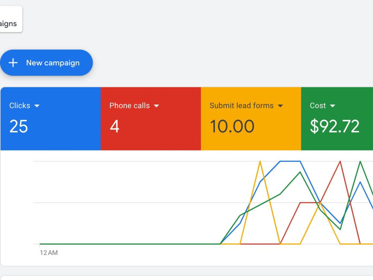Toggle the green Cost scorecard
The height and width of the screenshot is (280, 373).
337,119
